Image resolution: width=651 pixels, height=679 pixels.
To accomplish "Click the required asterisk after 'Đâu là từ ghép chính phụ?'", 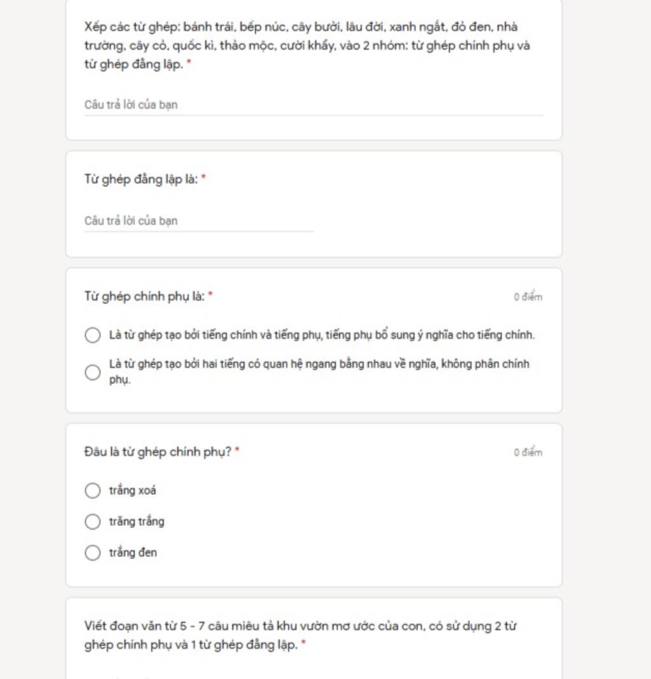I will click(x=237, y=450).
